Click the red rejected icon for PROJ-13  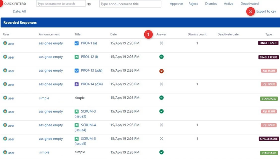click(x=161, y=71)
